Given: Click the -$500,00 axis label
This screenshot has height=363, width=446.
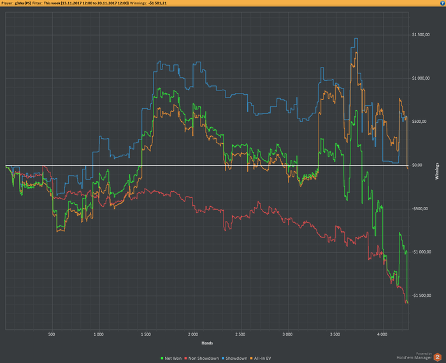Looking at the screenshot, I should tap(420, 209).
